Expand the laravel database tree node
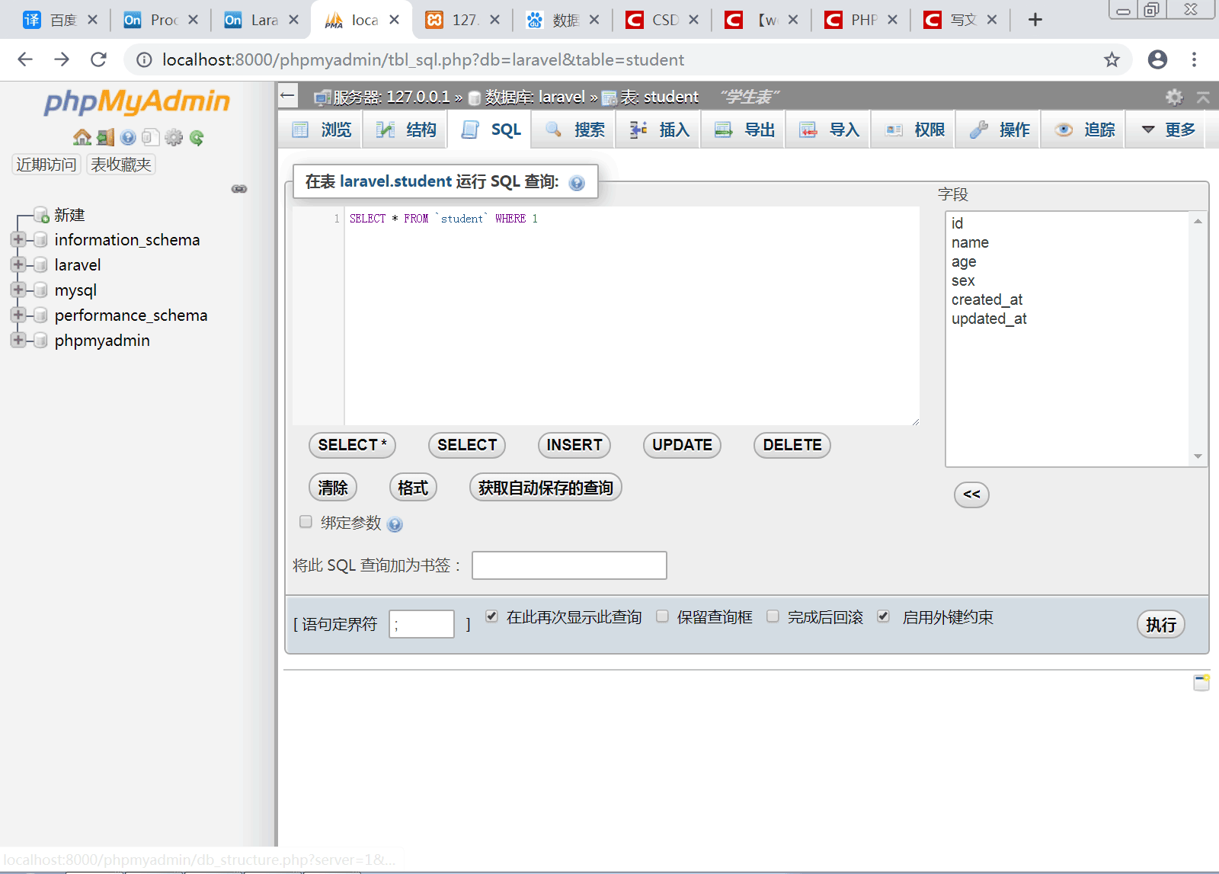The image size is (1219, 874). 18,264
